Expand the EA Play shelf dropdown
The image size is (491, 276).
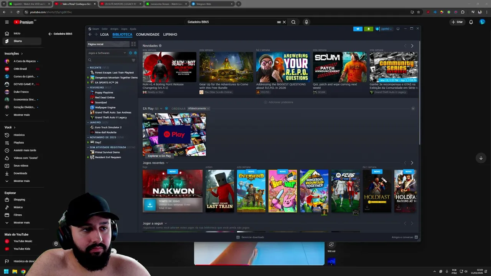(161, 108)
